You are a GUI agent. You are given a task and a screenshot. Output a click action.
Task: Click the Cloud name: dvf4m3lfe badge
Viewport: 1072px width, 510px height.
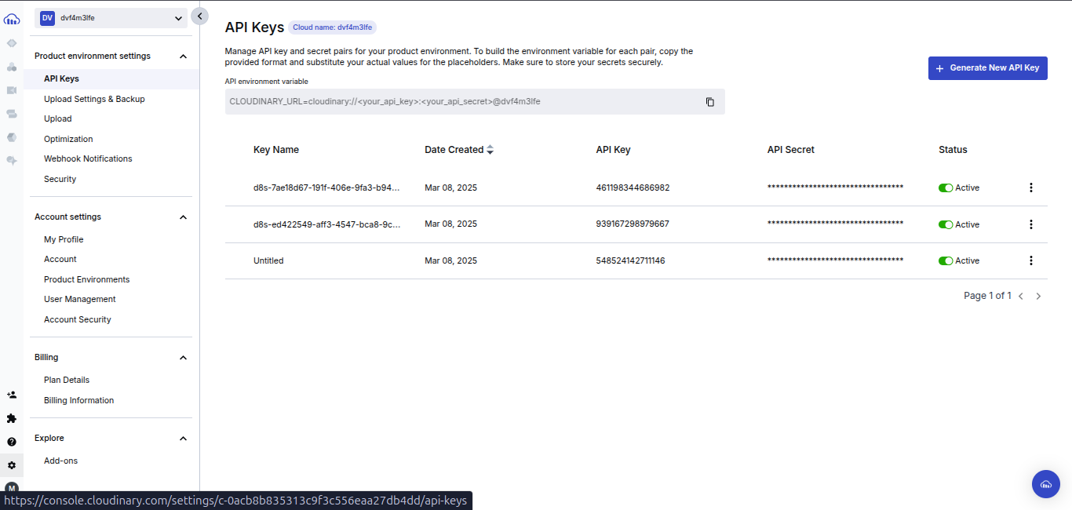[x=333, y=27]
